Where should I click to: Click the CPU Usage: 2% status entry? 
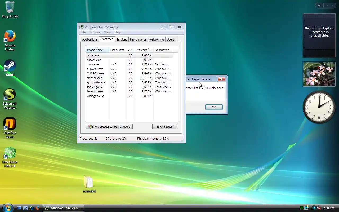click(116, 139)
